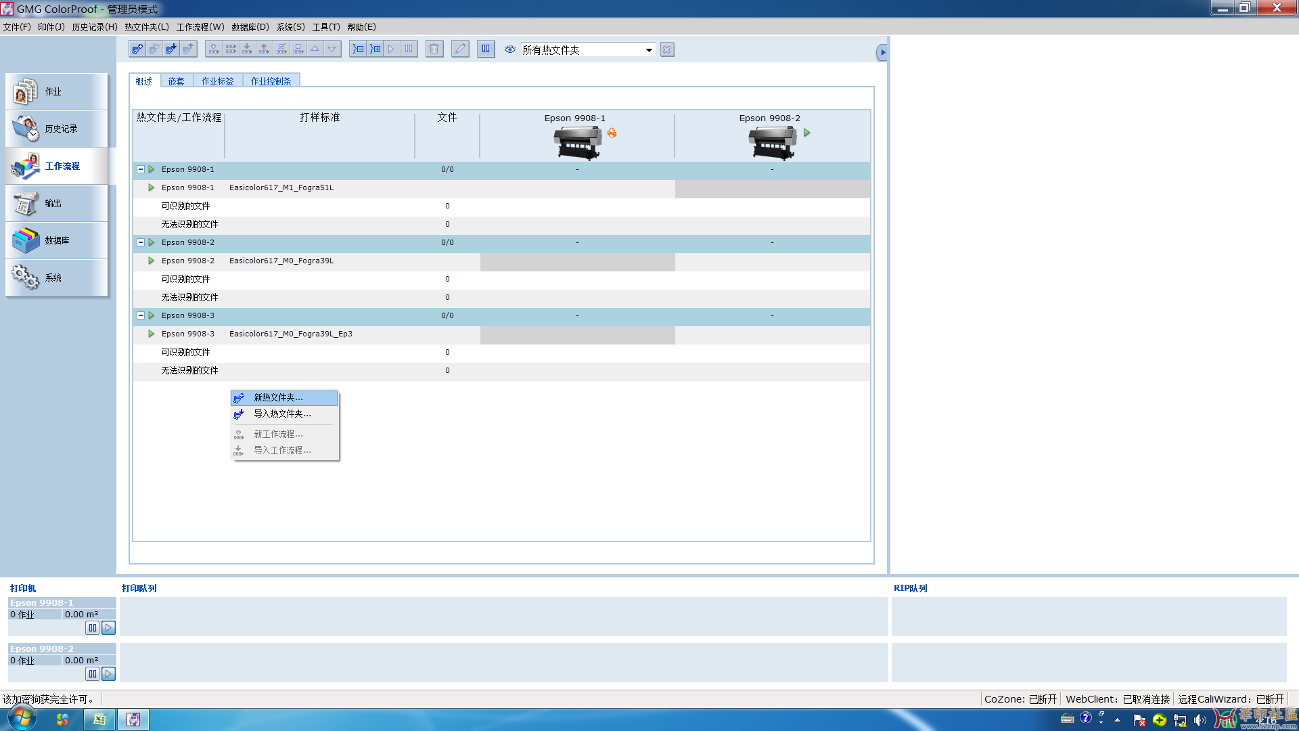Click the move up triangle icon
Viewport: 1299px width, 731px height.
[315, 49]
